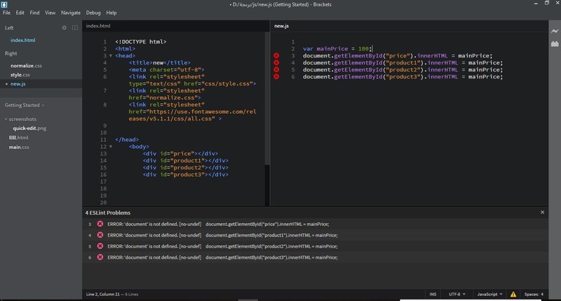Screen dimensions: 561x301
Task: Toggle INS insert mode in status bar
Action: tap(433, 294)
